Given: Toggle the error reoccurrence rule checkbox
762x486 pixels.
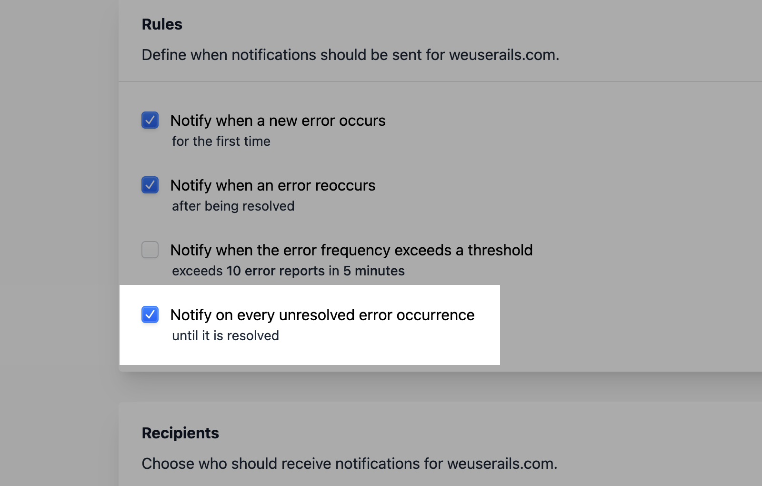Looking at the screenshot, I should [x=150, y=185].
